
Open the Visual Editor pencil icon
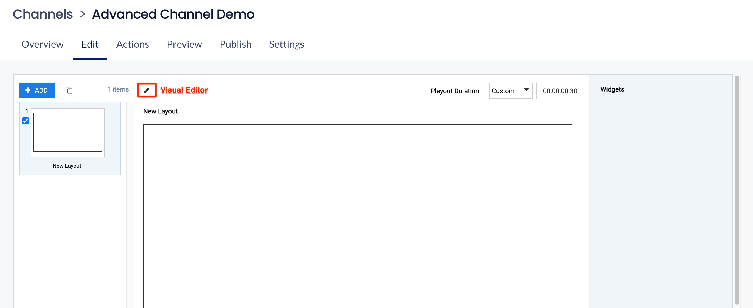pos(147,90)
